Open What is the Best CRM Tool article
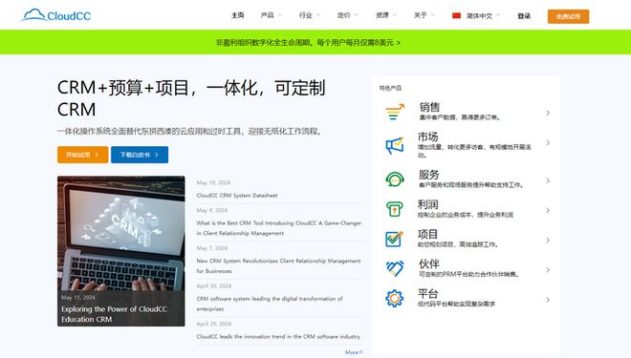The width and height of the screenshot is (631, 358). tap(278, 228)
